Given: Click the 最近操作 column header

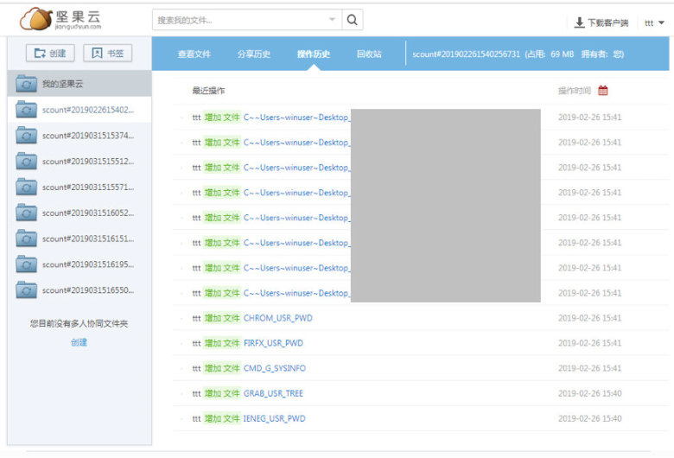Looking at the screenshot, I should [x=208, y=91].
